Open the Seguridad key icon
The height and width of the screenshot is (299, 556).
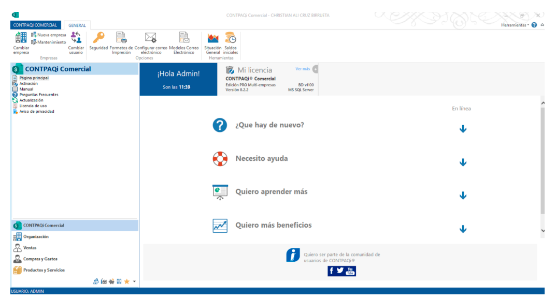point(98,38)
